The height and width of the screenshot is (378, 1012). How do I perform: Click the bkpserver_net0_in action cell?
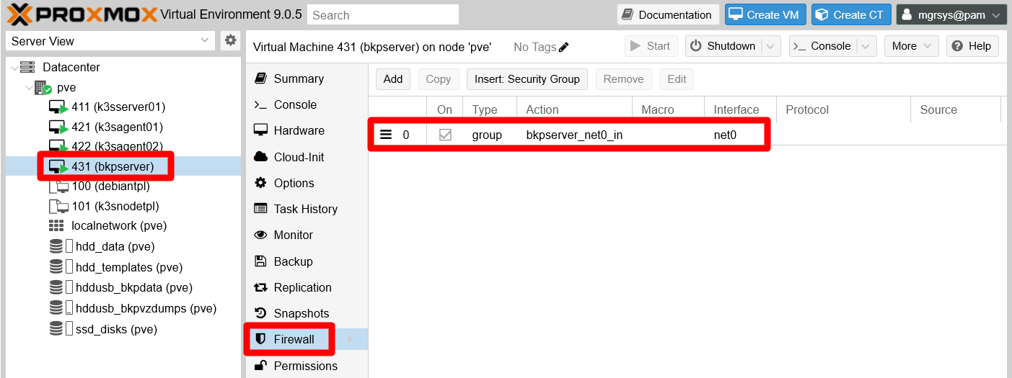(574, 135)
